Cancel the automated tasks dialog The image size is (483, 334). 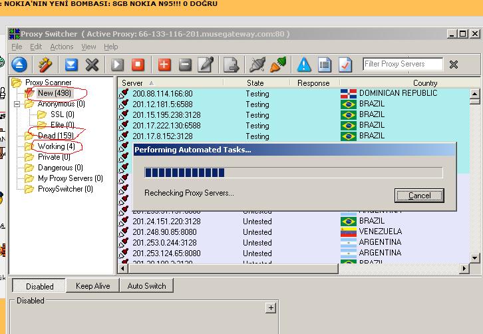[419, 196]
